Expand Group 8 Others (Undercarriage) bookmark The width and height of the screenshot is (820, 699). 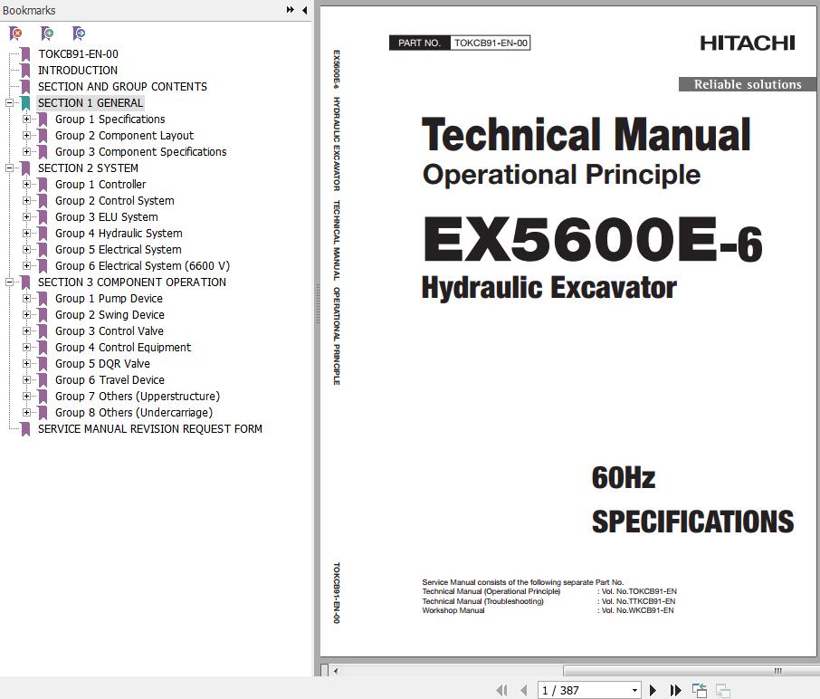click(x=26, y=412)
